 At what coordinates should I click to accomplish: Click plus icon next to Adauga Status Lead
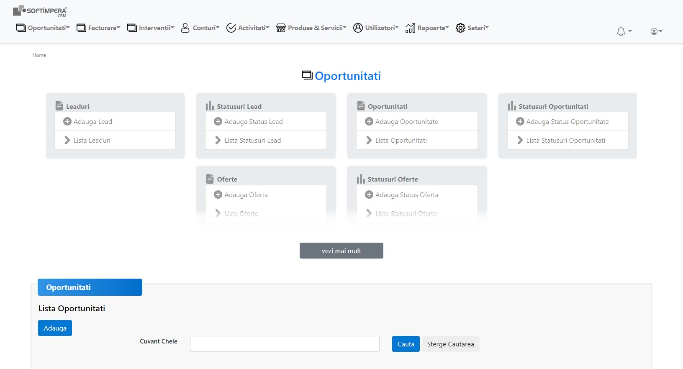218,121
